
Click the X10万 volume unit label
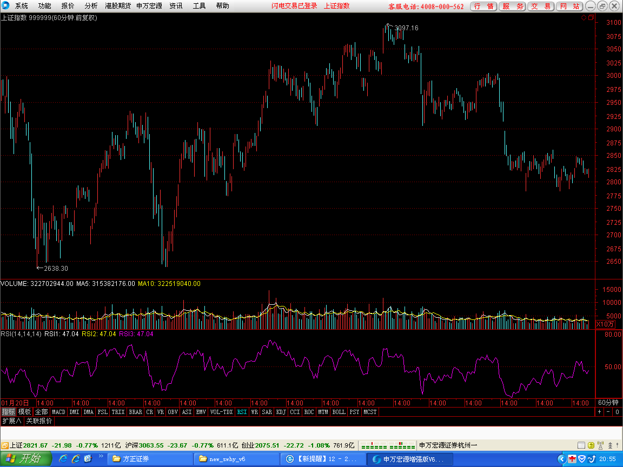click(606, 324)
